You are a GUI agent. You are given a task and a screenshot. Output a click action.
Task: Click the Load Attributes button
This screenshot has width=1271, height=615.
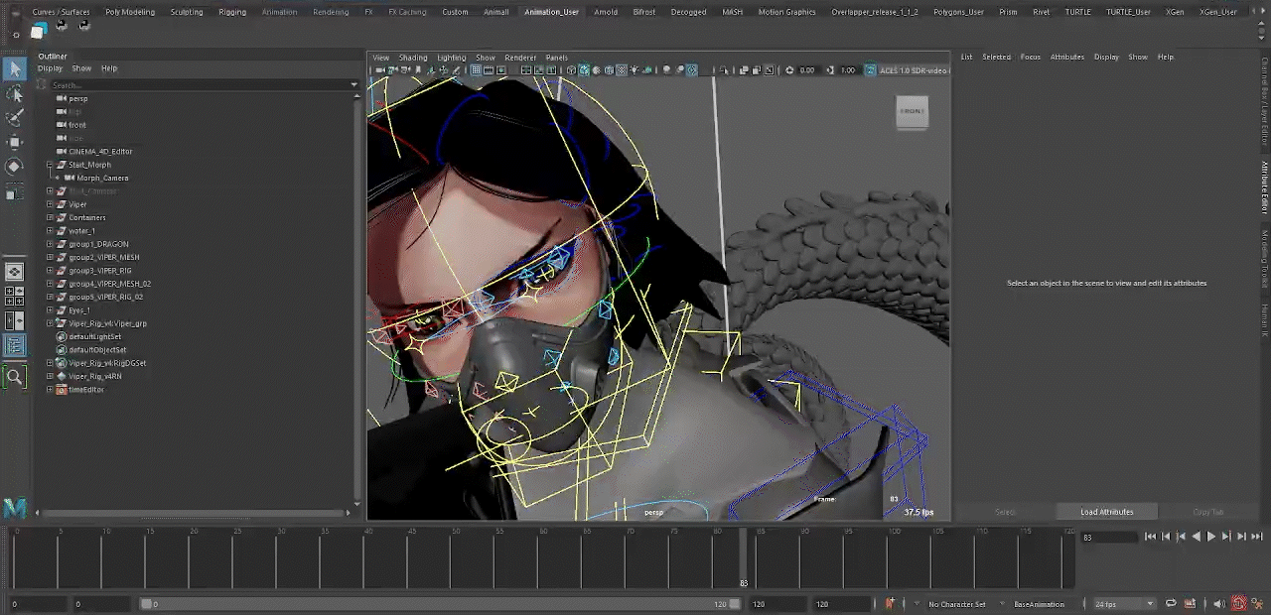coord(1106,512)
